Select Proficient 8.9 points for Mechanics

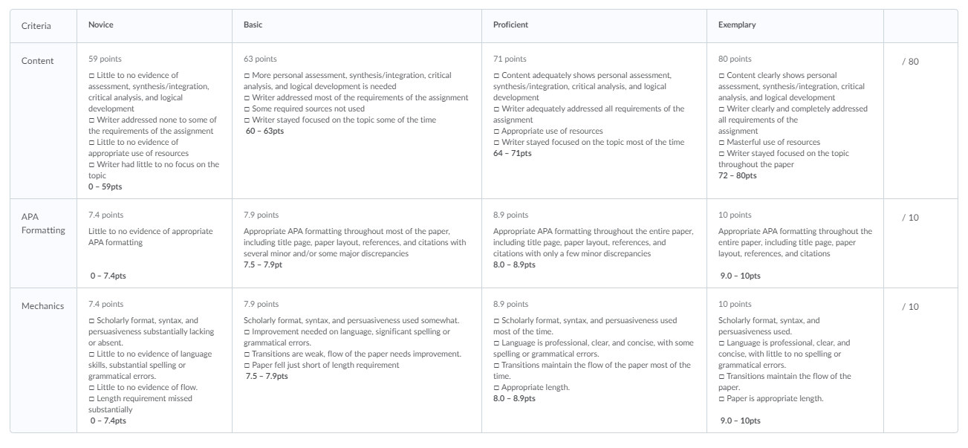[594, 360]
